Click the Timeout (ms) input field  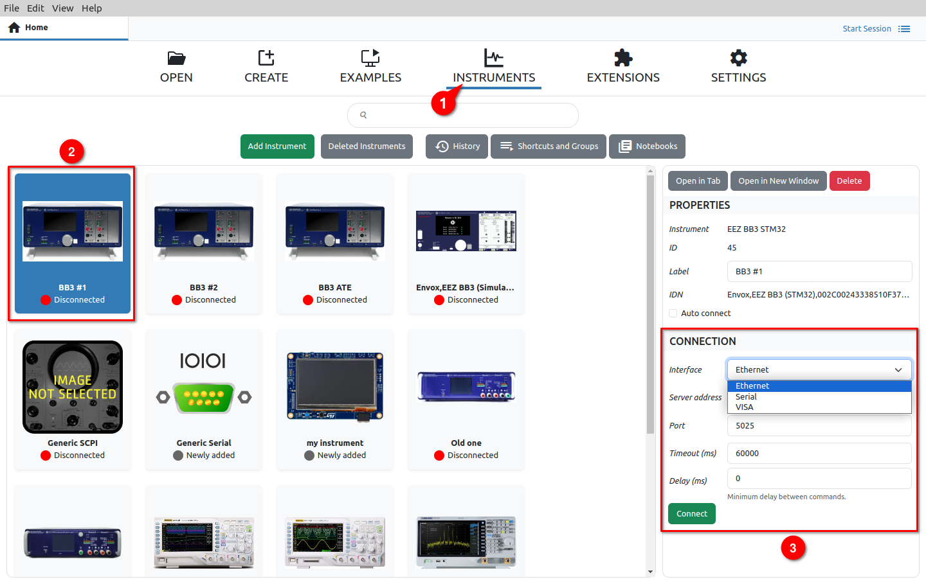click(x=819, y=454)
